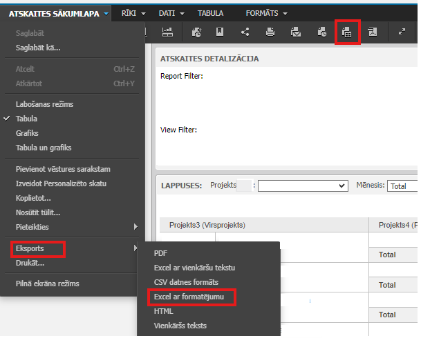Switch view to Tabula un grafiks

pyautogui.click(x=44, y=148)
